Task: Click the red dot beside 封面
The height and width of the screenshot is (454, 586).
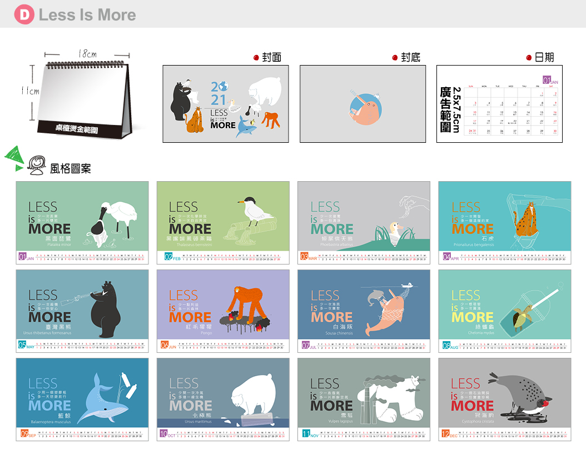Action: click(x=256, y=58)
